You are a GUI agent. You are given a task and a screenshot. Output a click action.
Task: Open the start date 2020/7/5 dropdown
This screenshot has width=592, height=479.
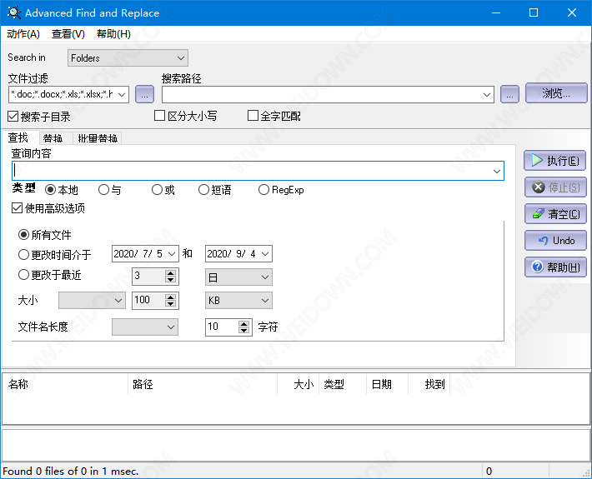(x=173, y=254)
